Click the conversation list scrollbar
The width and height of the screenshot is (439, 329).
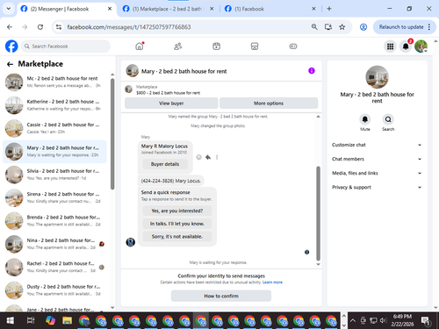tap(112, 134)
